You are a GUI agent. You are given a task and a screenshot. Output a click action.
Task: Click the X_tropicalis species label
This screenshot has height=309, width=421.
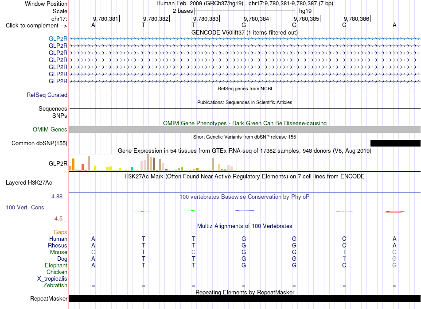52,279
